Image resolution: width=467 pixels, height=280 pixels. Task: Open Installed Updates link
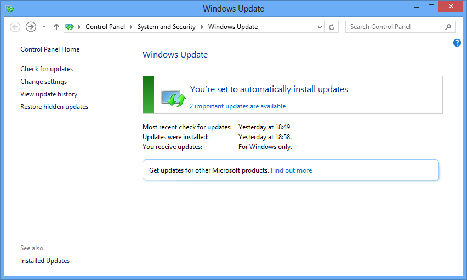pos(45,261)
